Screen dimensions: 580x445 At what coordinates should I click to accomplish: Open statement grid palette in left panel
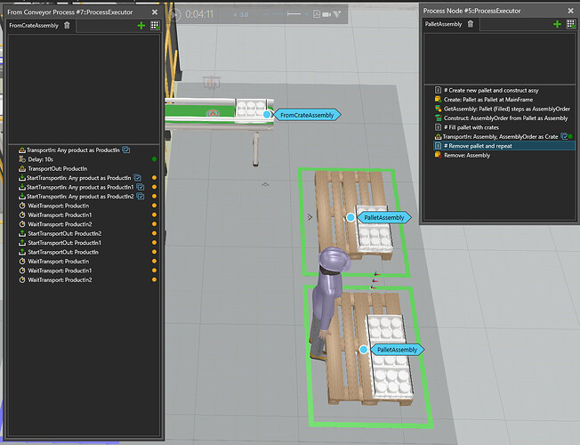pos(155,26)
